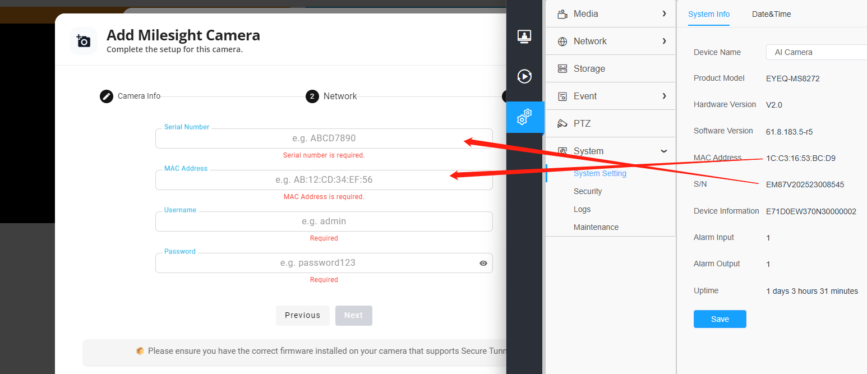Open the PTZ menu item
867x374 pixels.
[610, 123]
